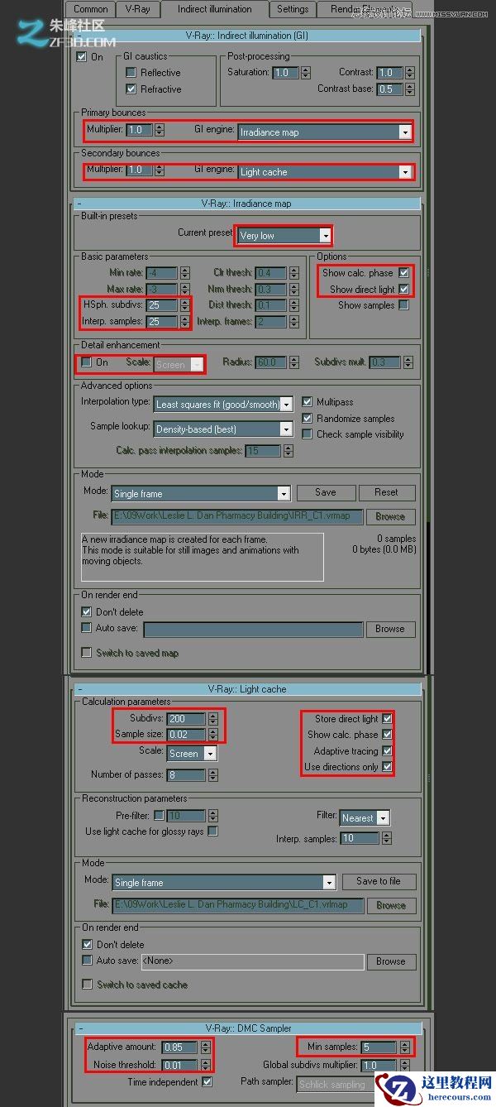Toggle the Randomize samples checkbox
Screen dimensions: 496x1107
pos(308,418)
